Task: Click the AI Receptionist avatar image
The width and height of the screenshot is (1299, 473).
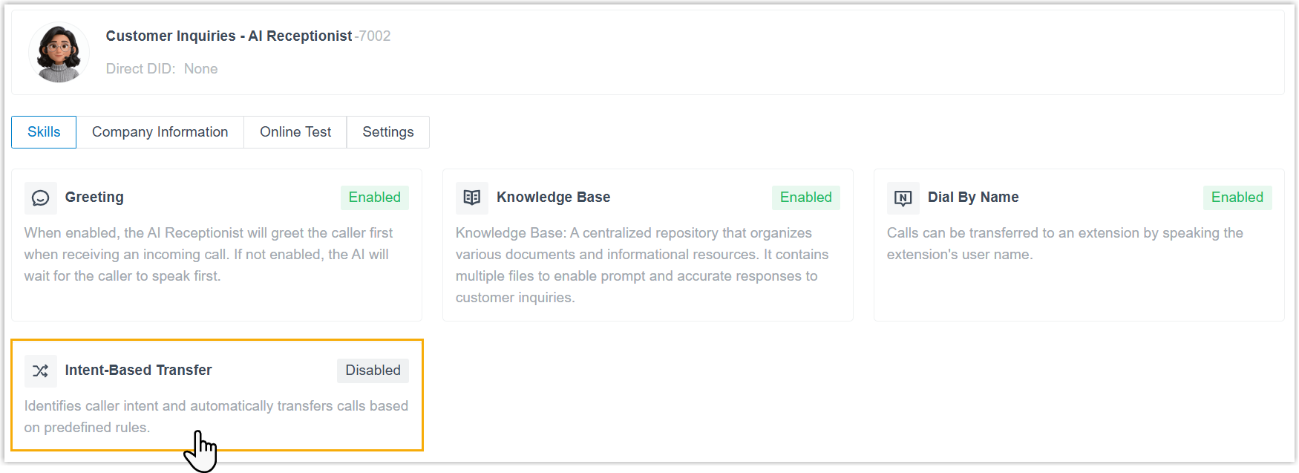Action: (59, 53)
